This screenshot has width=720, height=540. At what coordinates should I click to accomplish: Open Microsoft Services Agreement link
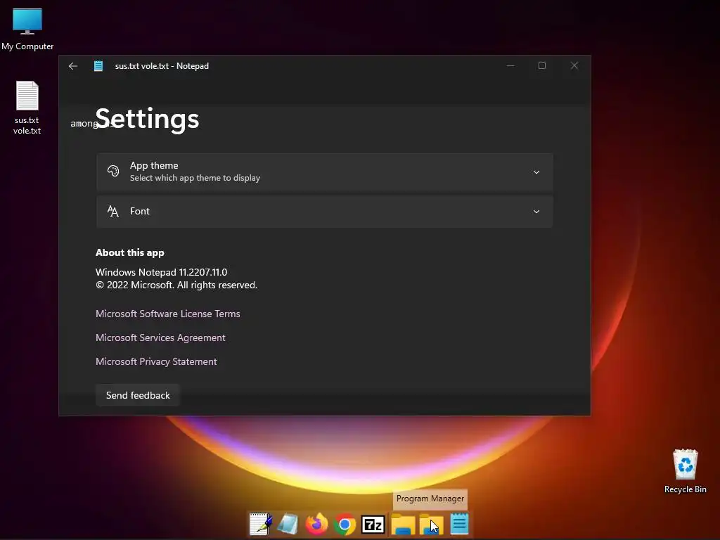(160, 337)
